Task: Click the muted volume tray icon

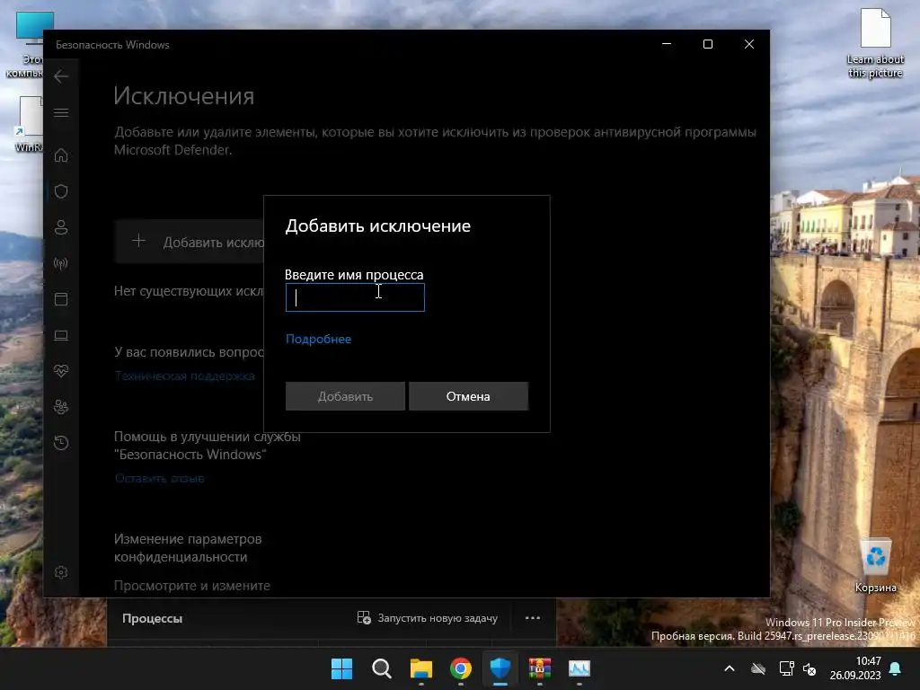Action: [809, 668]
